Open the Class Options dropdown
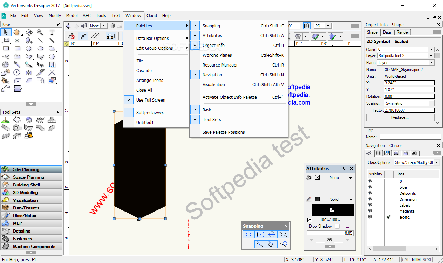Viewport: 443px width, 263px height. pyautogui.click(x=417, y=162)
